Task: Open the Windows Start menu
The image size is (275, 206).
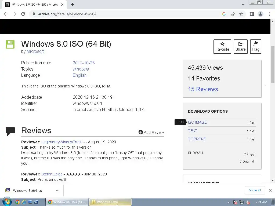Action: pos(7,202)
